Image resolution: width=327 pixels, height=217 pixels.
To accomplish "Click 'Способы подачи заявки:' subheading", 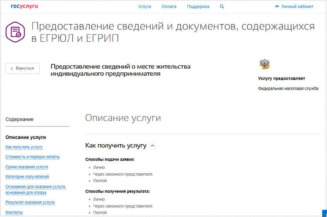I will click(x=110, y=159).
